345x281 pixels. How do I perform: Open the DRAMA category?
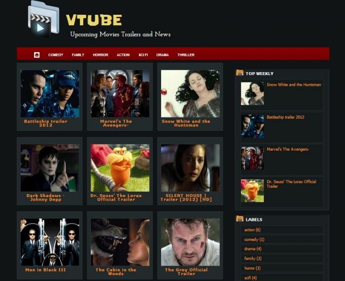click(x=163, y=55)
